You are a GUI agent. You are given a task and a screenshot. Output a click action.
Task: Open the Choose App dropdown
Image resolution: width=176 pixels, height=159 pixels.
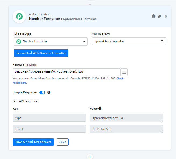click(x=51, y=42)
